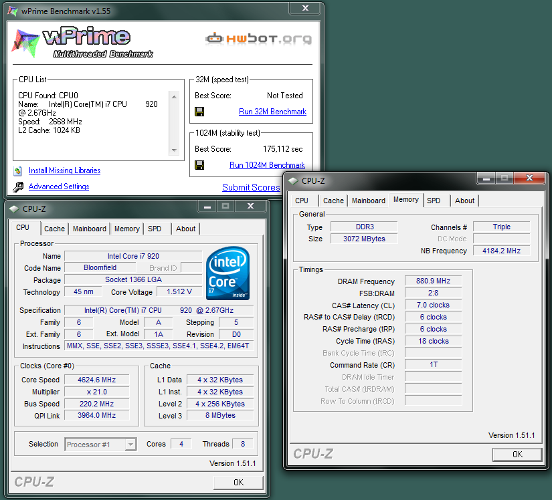Click the CPU List scrollbar down arrow

coord(174,150)
